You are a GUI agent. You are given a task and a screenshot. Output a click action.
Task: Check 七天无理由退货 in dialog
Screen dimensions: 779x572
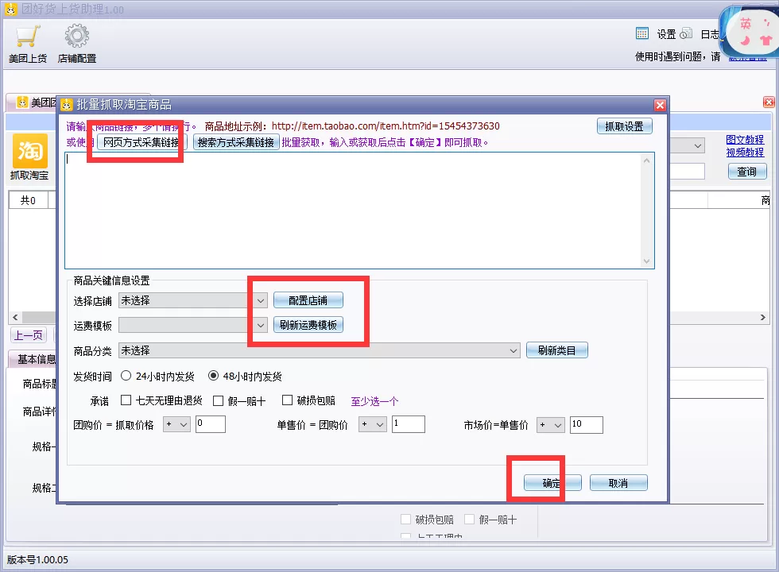[126, 400]
